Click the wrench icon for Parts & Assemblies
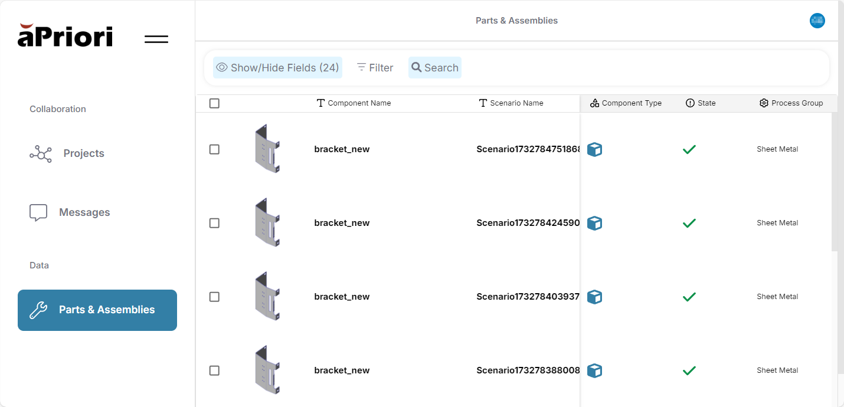Viewport: 844px width, 407px height. [38, 310]
